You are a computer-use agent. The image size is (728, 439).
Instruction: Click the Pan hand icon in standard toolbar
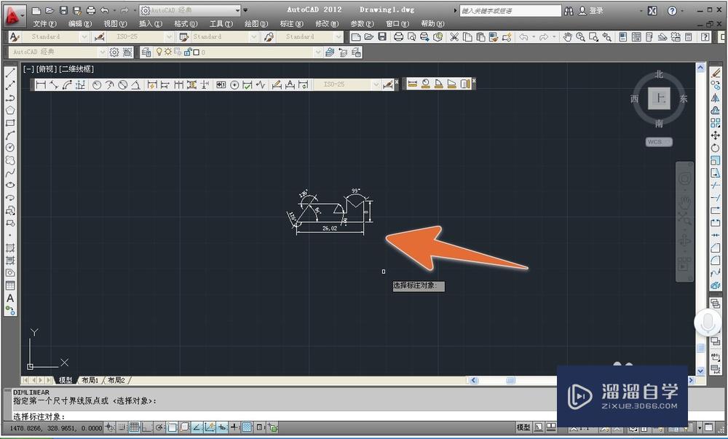[x=567, y=36]
